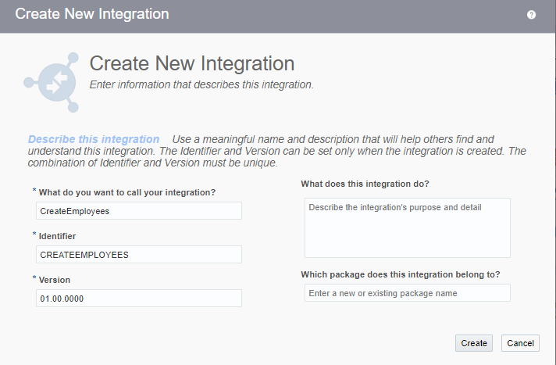Click the 'Which package' question label
The width and height of the screenshot is (556, 365).
coord(400,274)
